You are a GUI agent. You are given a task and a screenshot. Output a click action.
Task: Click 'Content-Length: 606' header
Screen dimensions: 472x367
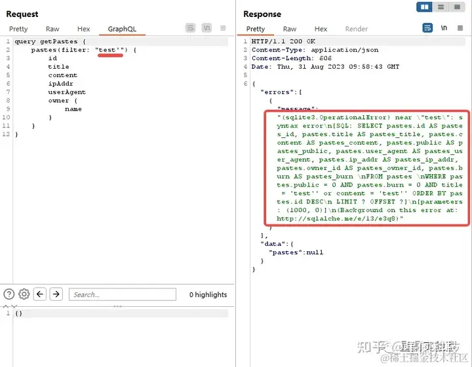coord(291,58)
